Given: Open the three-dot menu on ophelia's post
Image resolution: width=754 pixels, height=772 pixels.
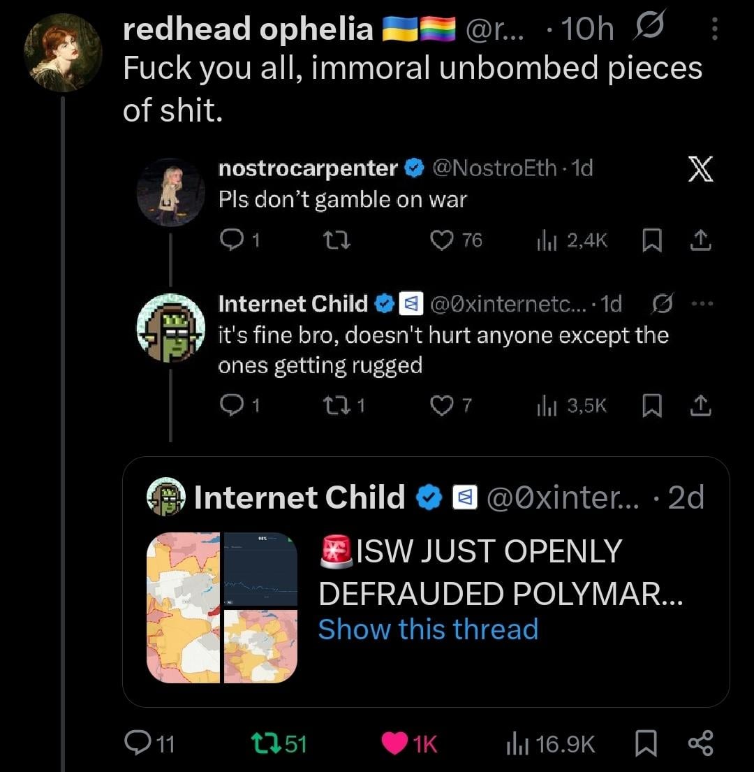Looking at the screenshot, I should click(x=713, y=31).
